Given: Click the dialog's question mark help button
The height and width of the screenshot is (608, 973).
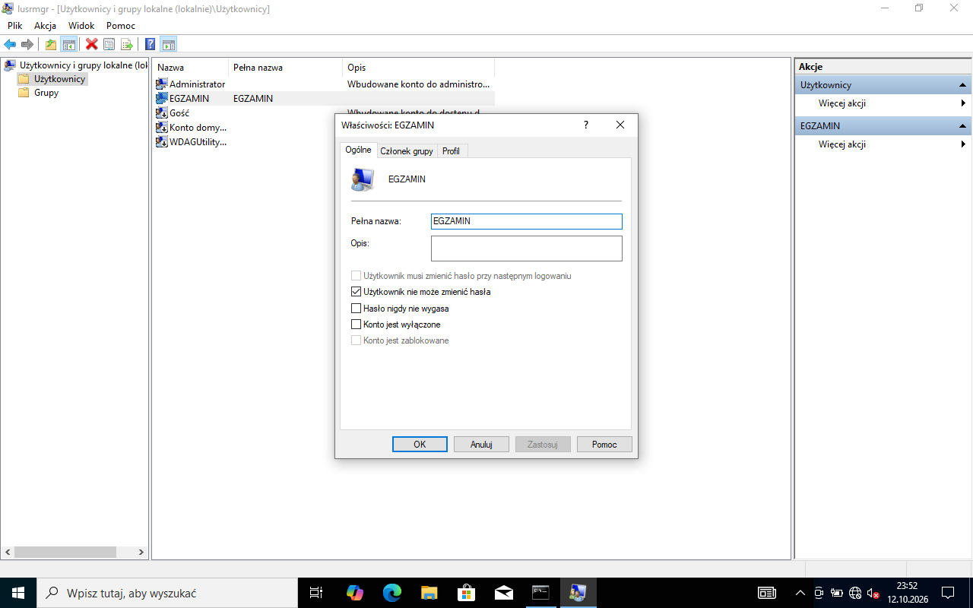Looking at the screenshot, I should click(x=585, y=125).
